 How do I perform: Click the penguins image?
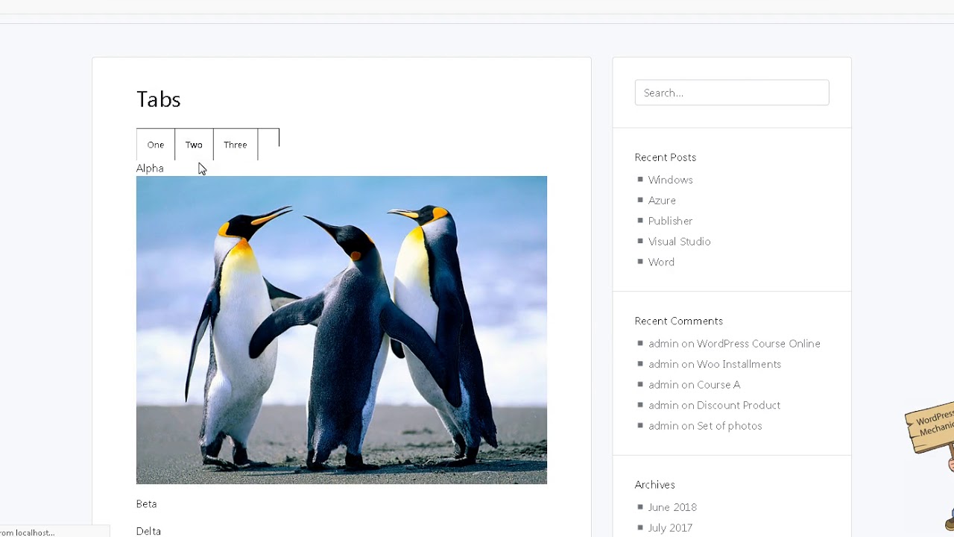[x=341, y=330]
